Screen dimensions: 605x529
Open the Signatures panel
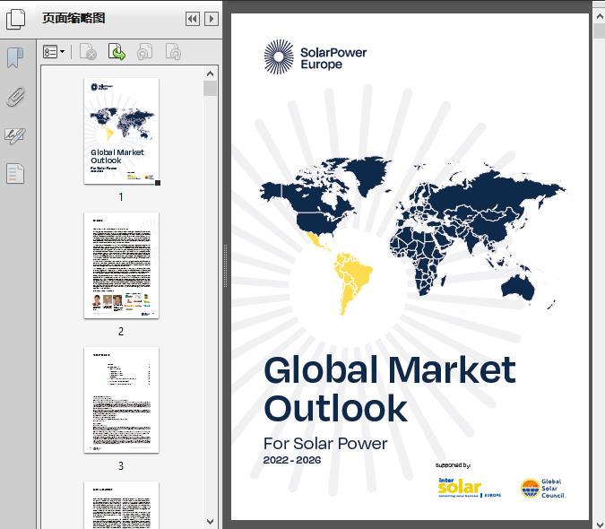pyautogui.click(x=15, y=135)
